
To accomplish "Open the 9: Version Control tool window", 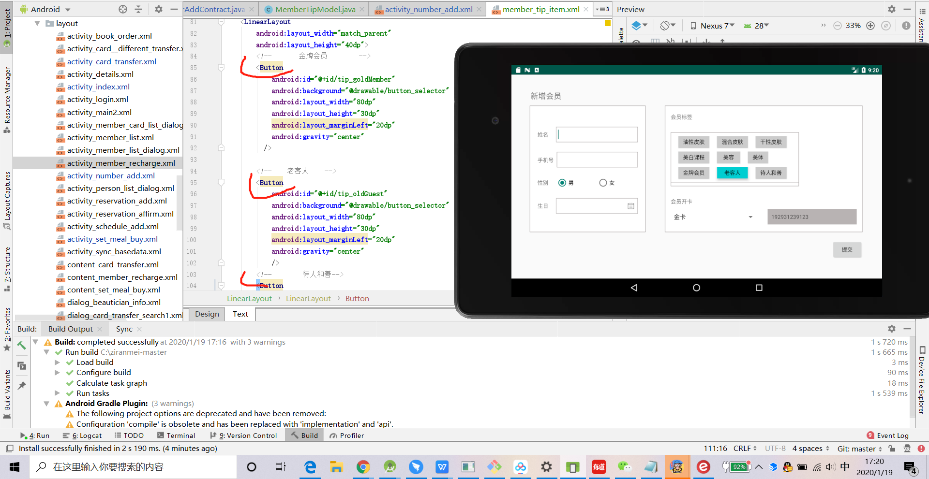I will [243, 435].
